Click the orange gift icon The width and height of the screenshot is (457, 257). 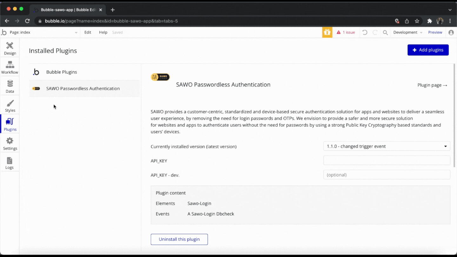[x=327, y=32]
